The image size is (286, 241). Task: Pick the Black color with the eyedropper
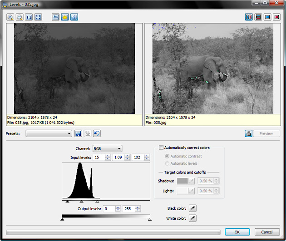click(192, 208)
